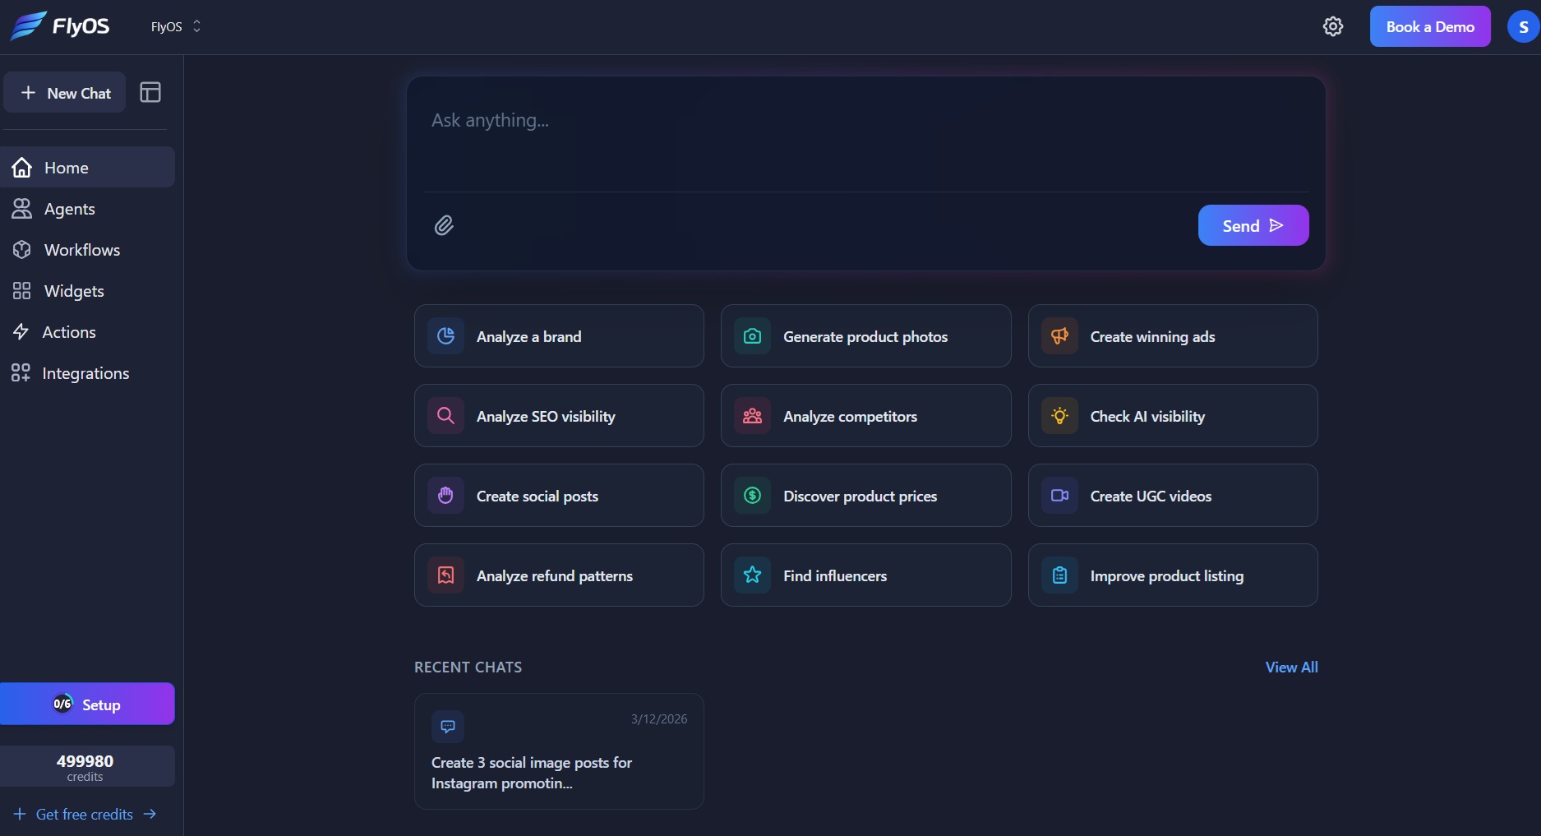
Task: Open settings via the gear icon
Action: point(1333,26)
